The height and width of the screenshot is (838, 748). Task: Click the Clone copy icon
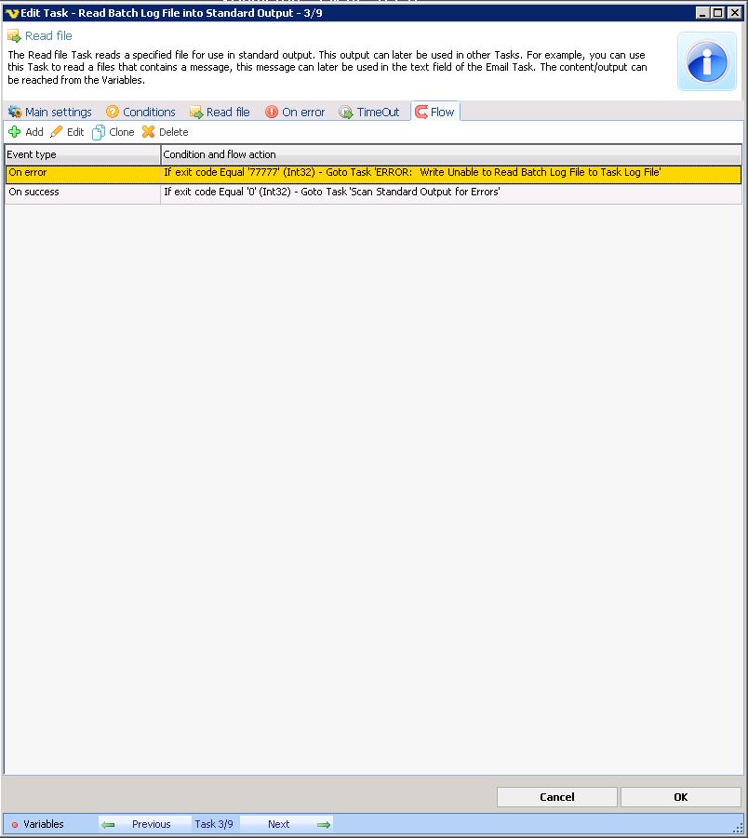click(x=99, y=132)
